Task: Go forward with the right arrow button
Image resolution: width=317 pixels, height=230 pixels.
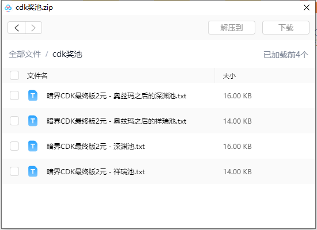Action: [33, 28]
